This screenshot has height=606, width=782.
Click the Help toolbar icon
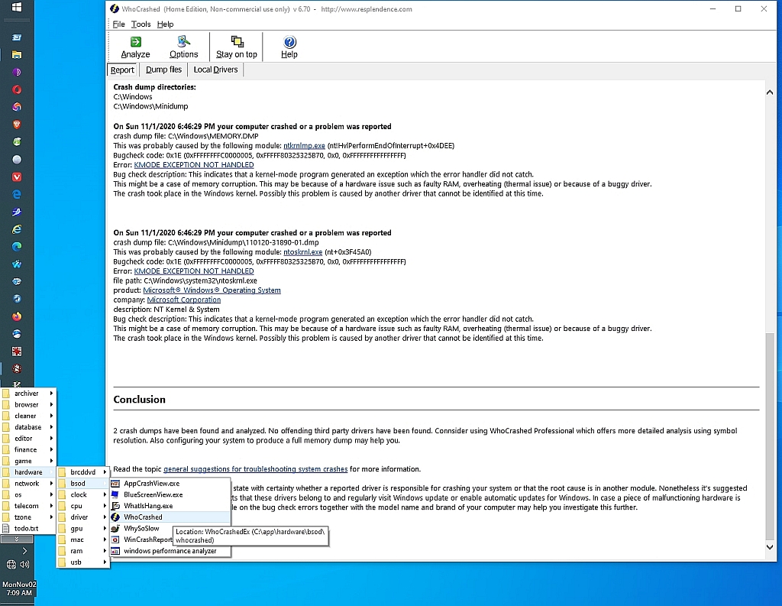(289, 47)
